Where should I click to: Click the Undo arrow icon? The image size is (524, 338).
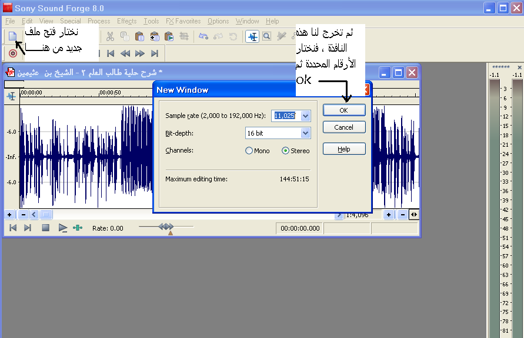pyautogui.click(x=203, y=36)
